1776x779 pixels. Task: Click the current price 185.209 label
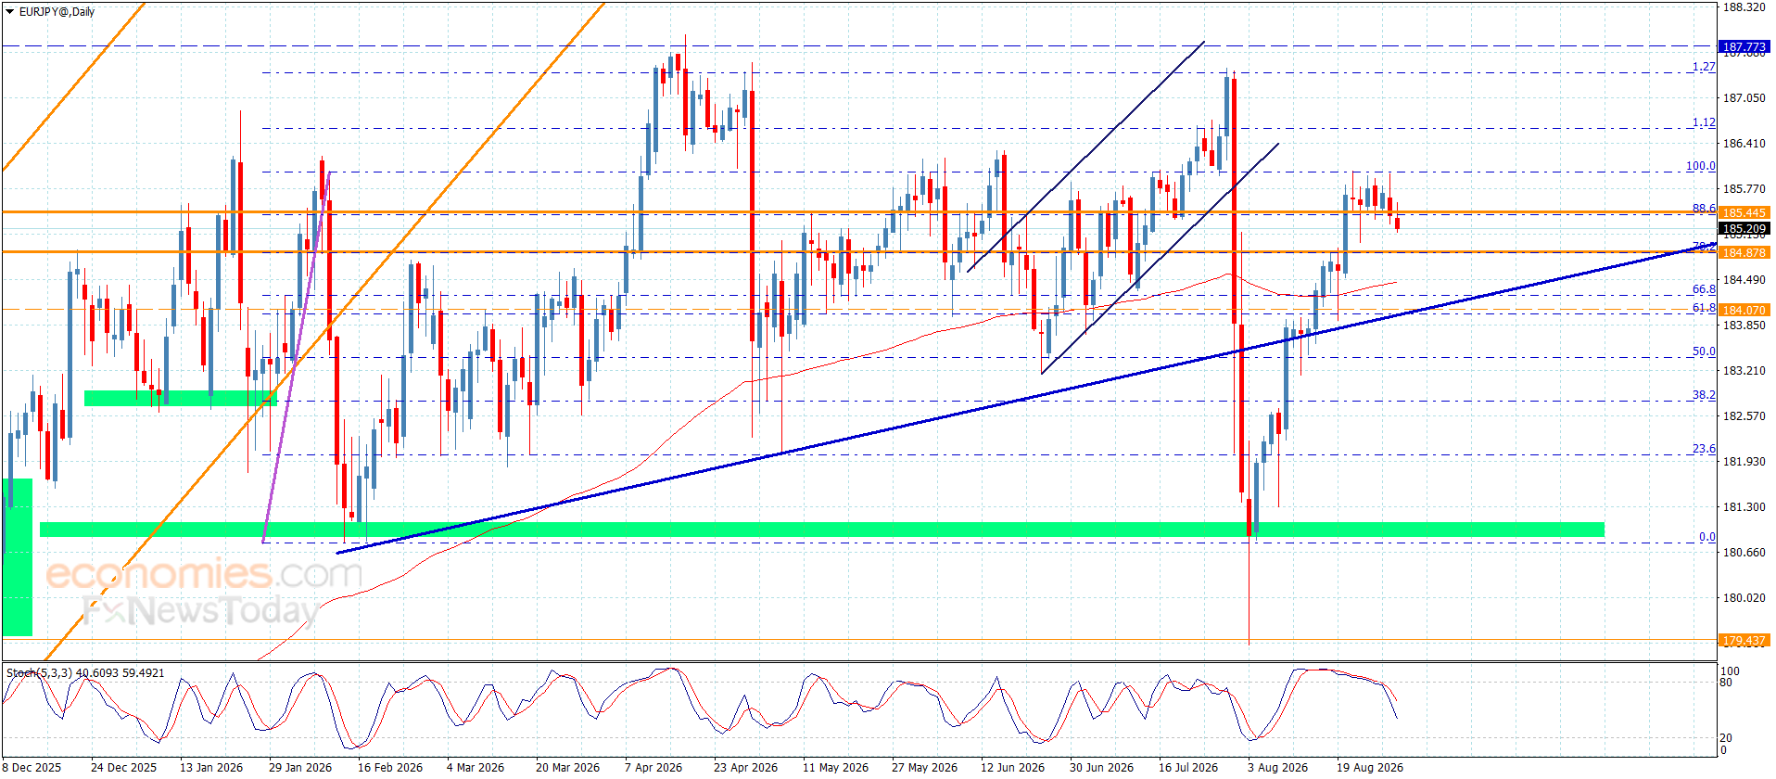click(1744, 228)
